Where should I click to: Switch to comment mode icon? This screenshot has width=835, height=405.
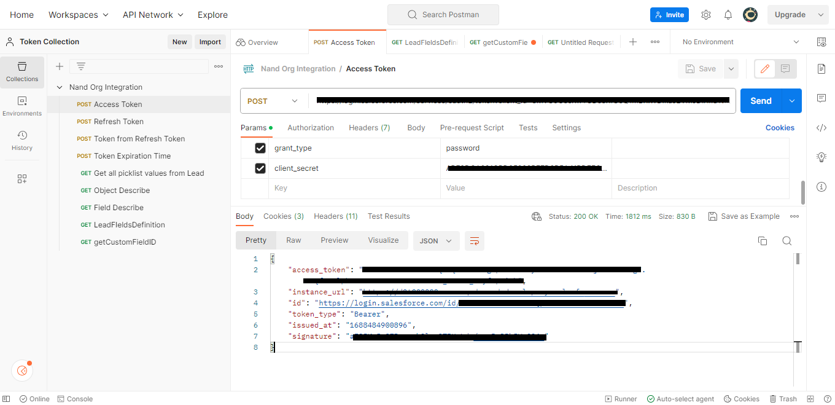click(785, 69)
